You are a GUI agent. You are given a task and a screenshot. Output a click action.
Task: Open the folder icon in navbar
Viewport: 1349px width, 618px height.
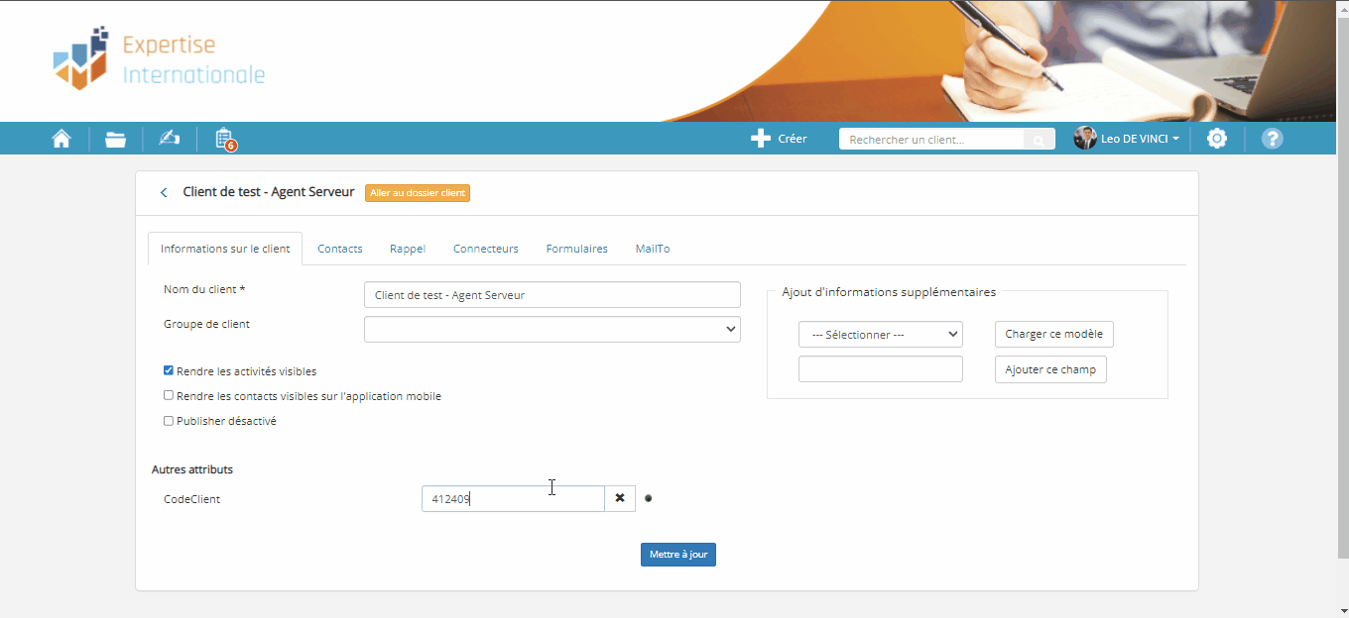coord(116,139)
